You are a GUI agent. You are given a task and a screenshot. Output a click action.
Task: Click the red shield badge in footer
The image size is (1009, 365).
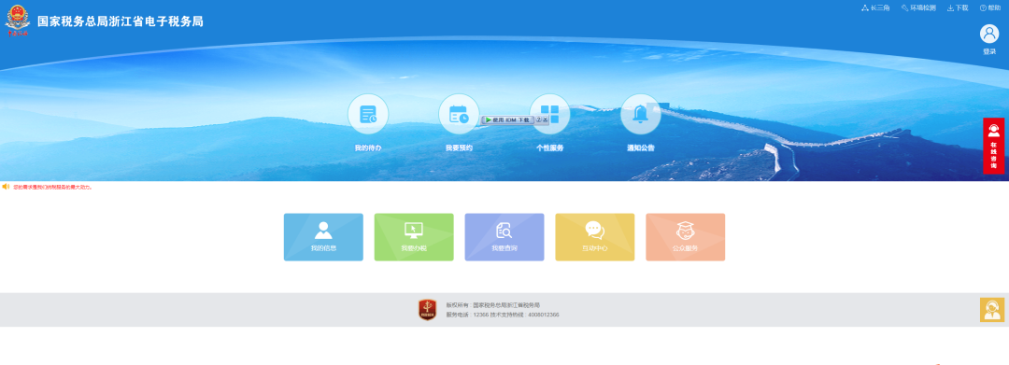click(427, 310)
